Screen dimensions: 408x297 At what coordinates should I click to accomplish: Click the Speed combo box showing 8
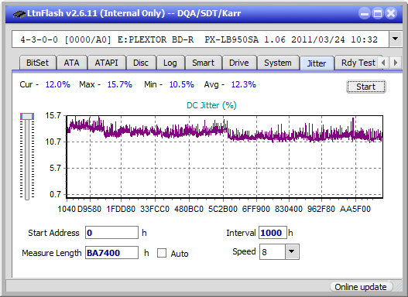(279, 252)
